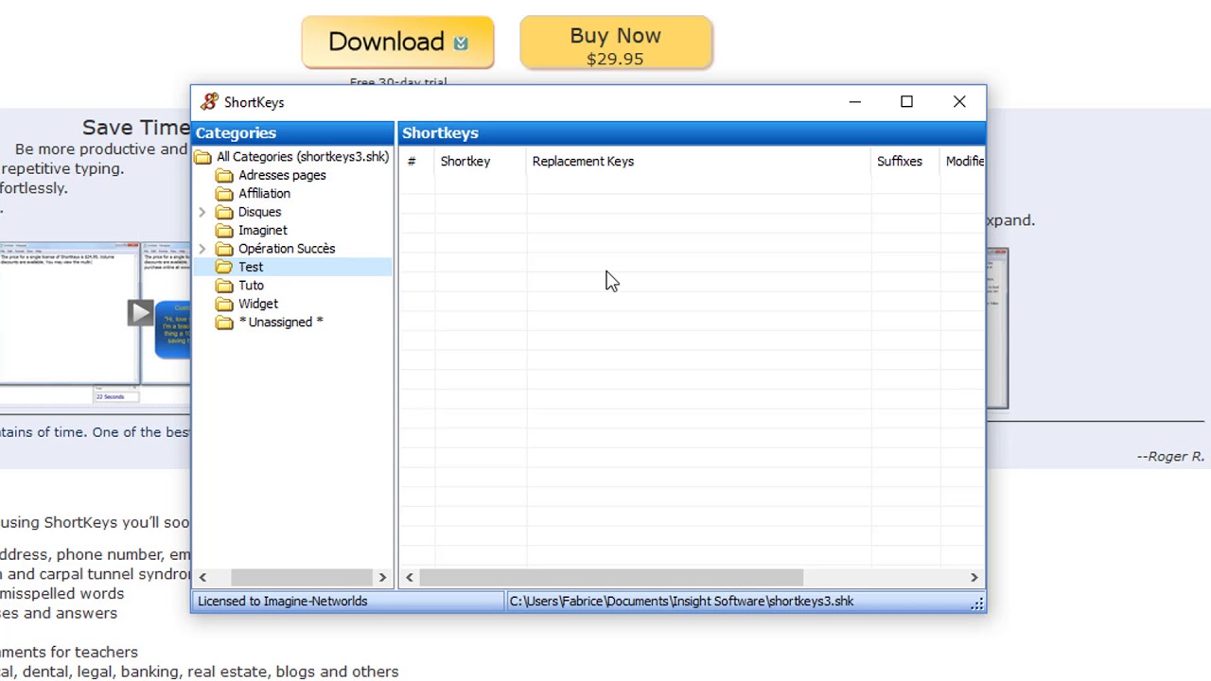Click the Test folder icon

[x=224, y=268]
